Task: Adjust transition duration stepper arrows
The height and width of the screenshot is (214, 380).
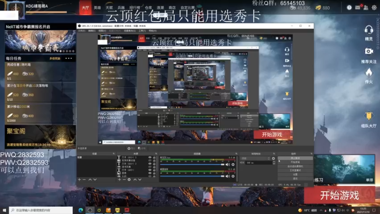Action: (x=274, y=163)
